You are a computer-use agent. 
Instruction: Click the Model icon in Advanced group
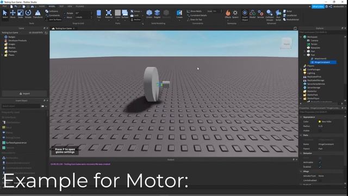pos(252,14)
